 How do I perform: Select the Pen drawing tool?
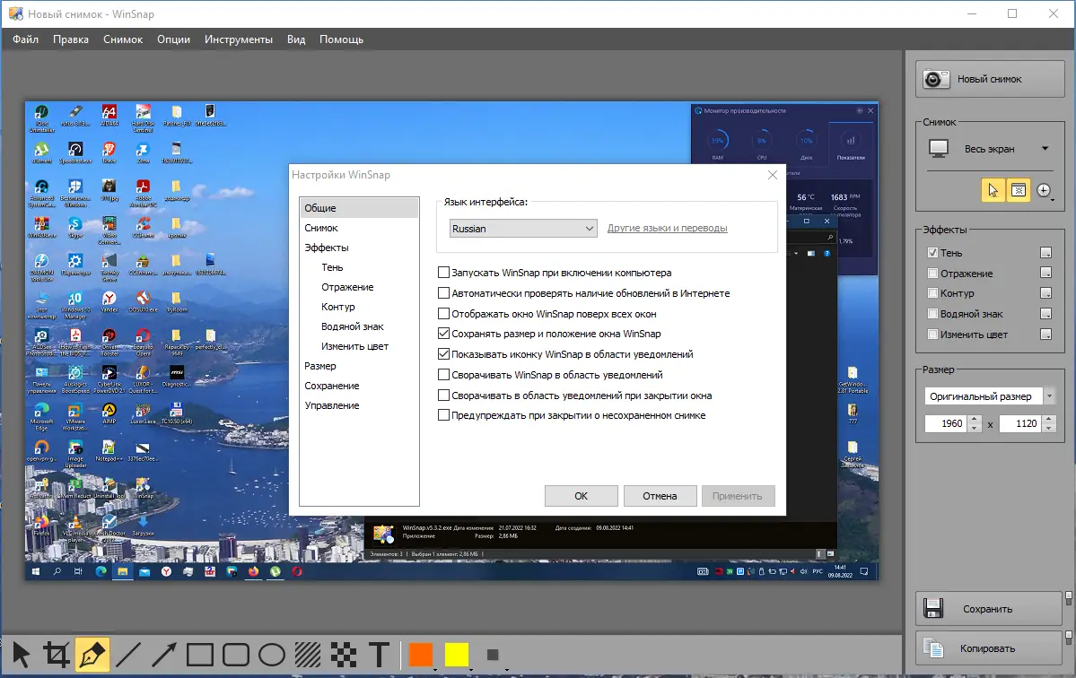pyautogui.click(x=92, y=655)
